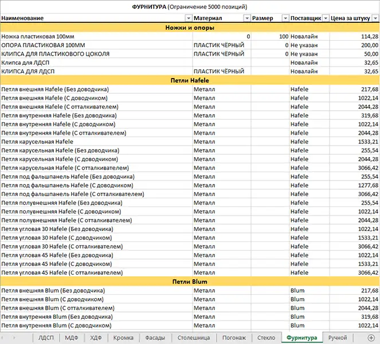380x344 pixels.
Task: Open the Размер column filter
Action: (284, 18)
